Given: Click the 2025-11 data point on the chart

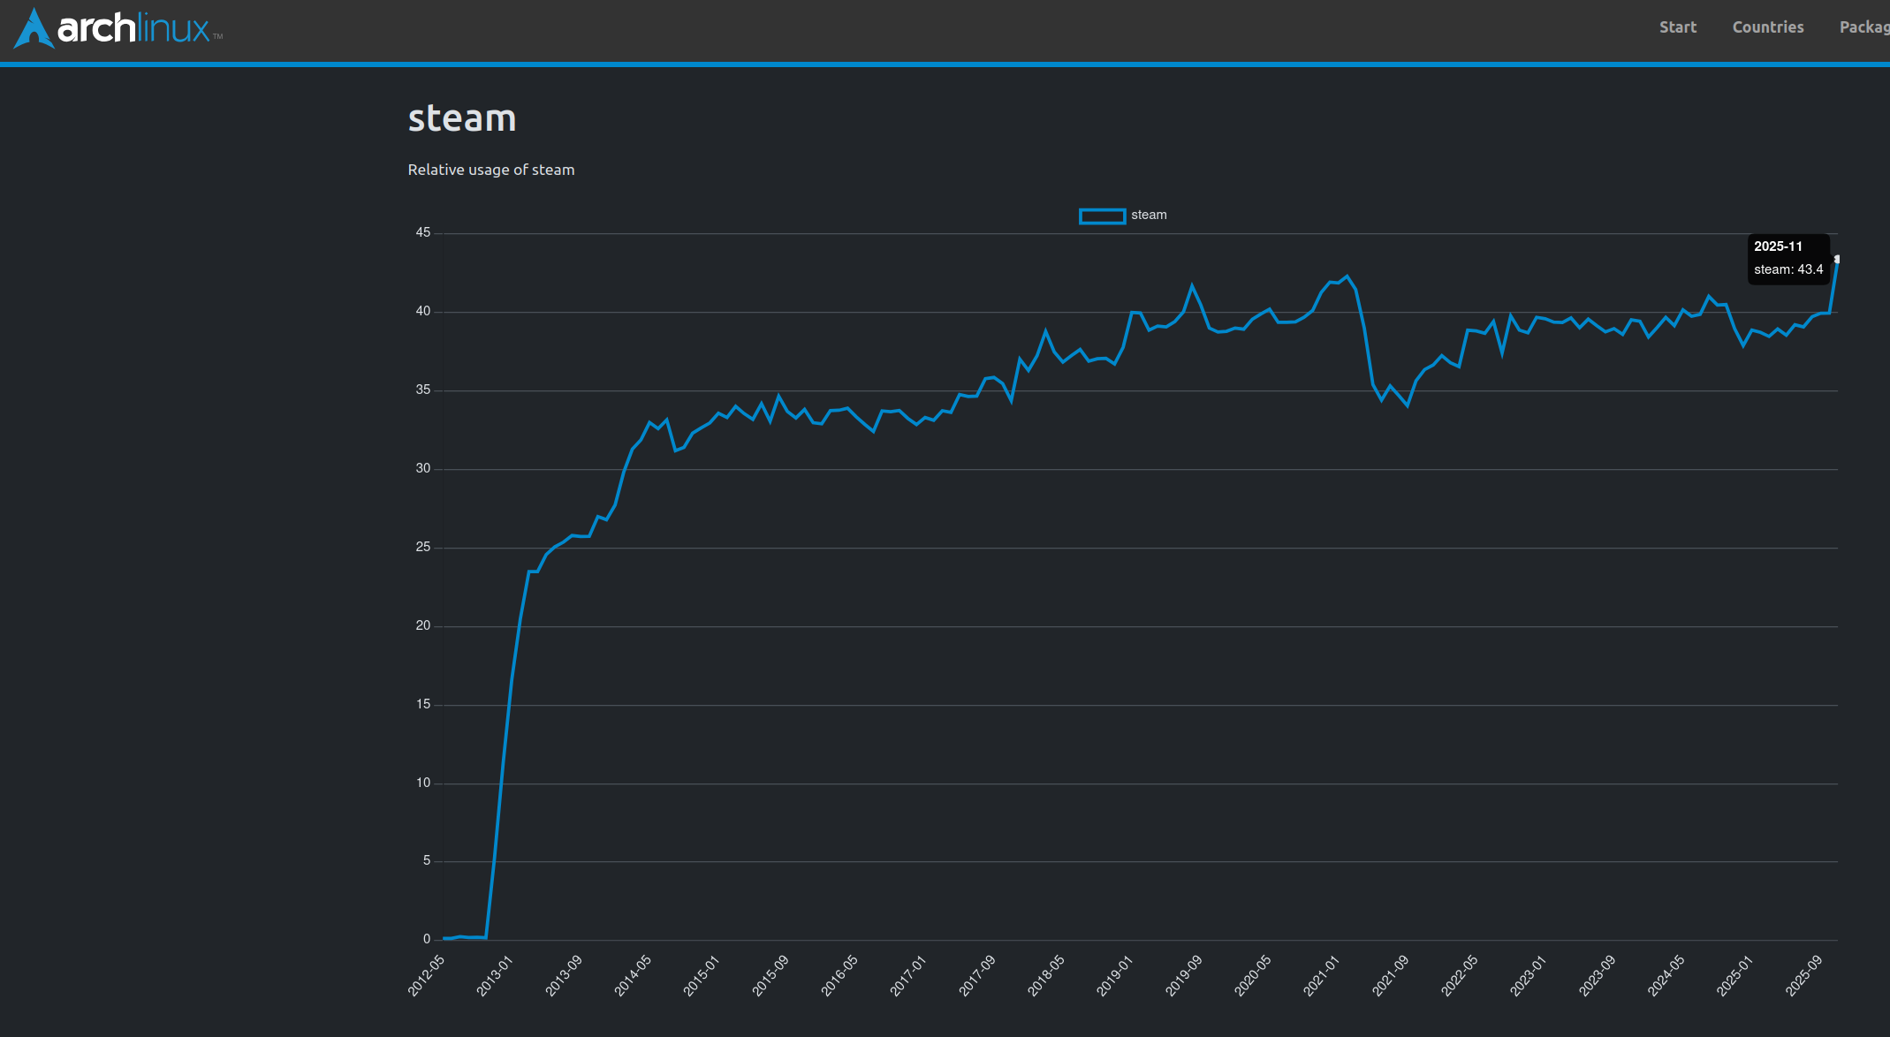Looking at the screenshot, I should (1836, 260).
